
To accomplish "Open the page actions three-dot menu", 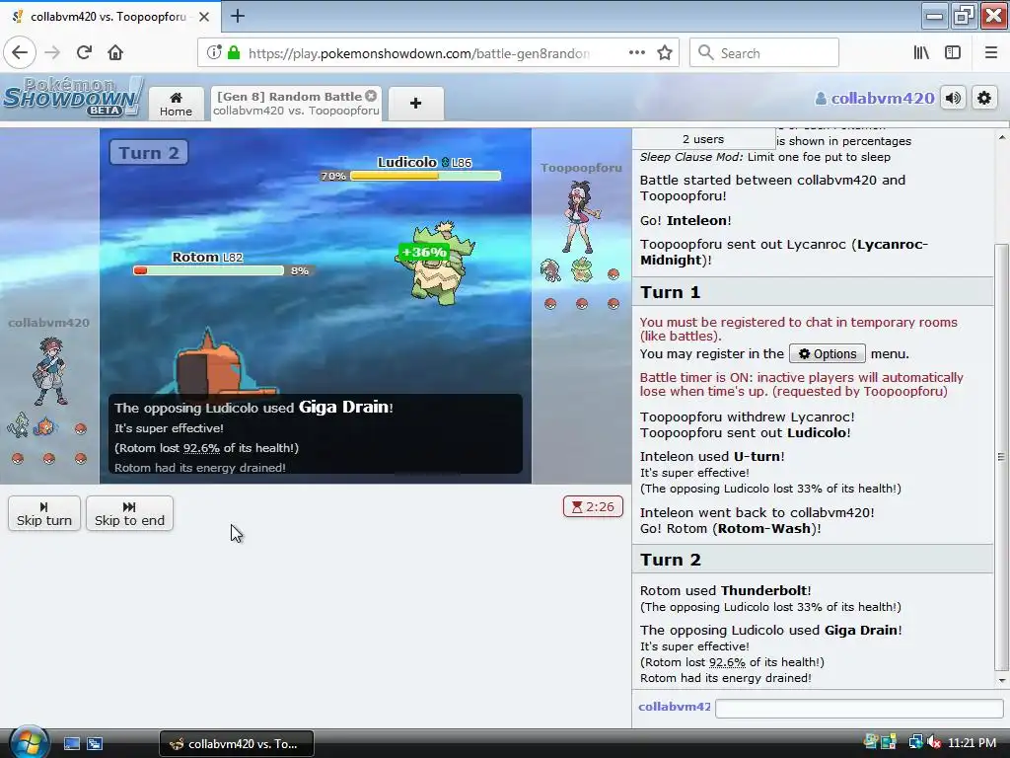I will (x=636, y=53).
